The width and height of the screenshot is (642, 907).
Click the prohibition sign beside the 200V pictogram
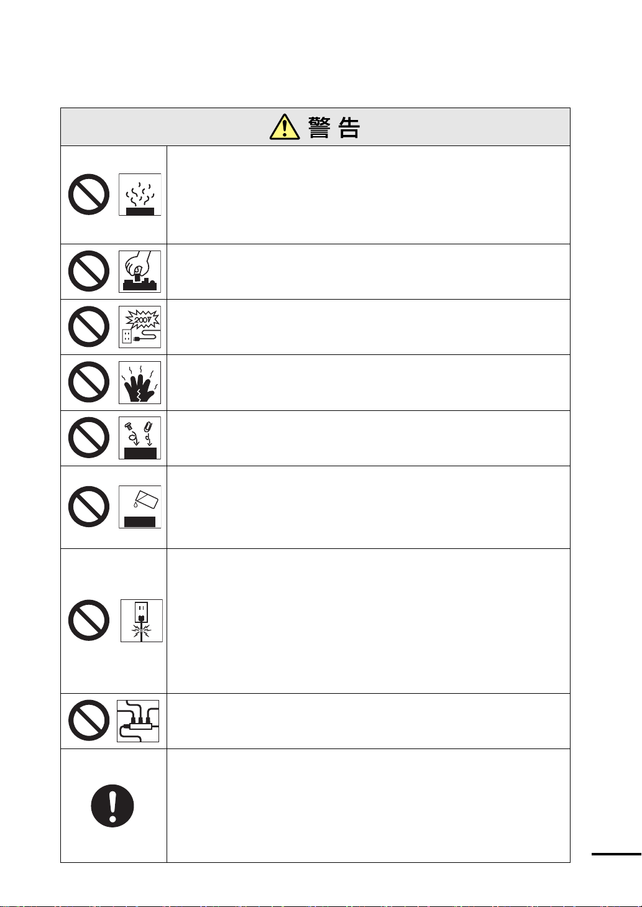[89, 326]
